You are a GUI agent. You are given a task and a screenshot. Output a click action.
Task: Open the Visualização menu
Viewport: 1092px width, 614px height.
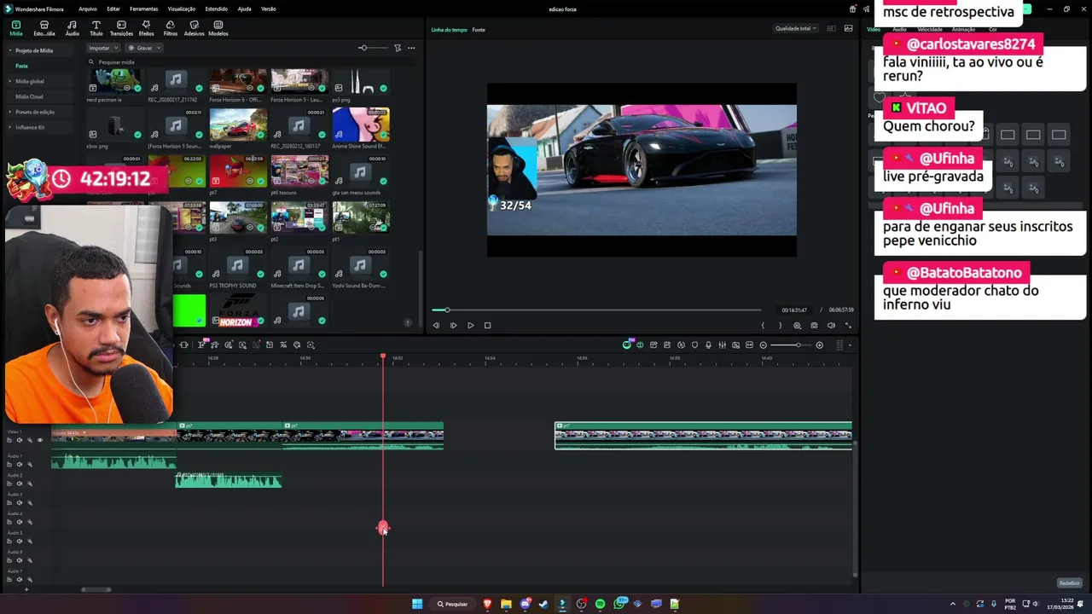[x=182, y=9]
